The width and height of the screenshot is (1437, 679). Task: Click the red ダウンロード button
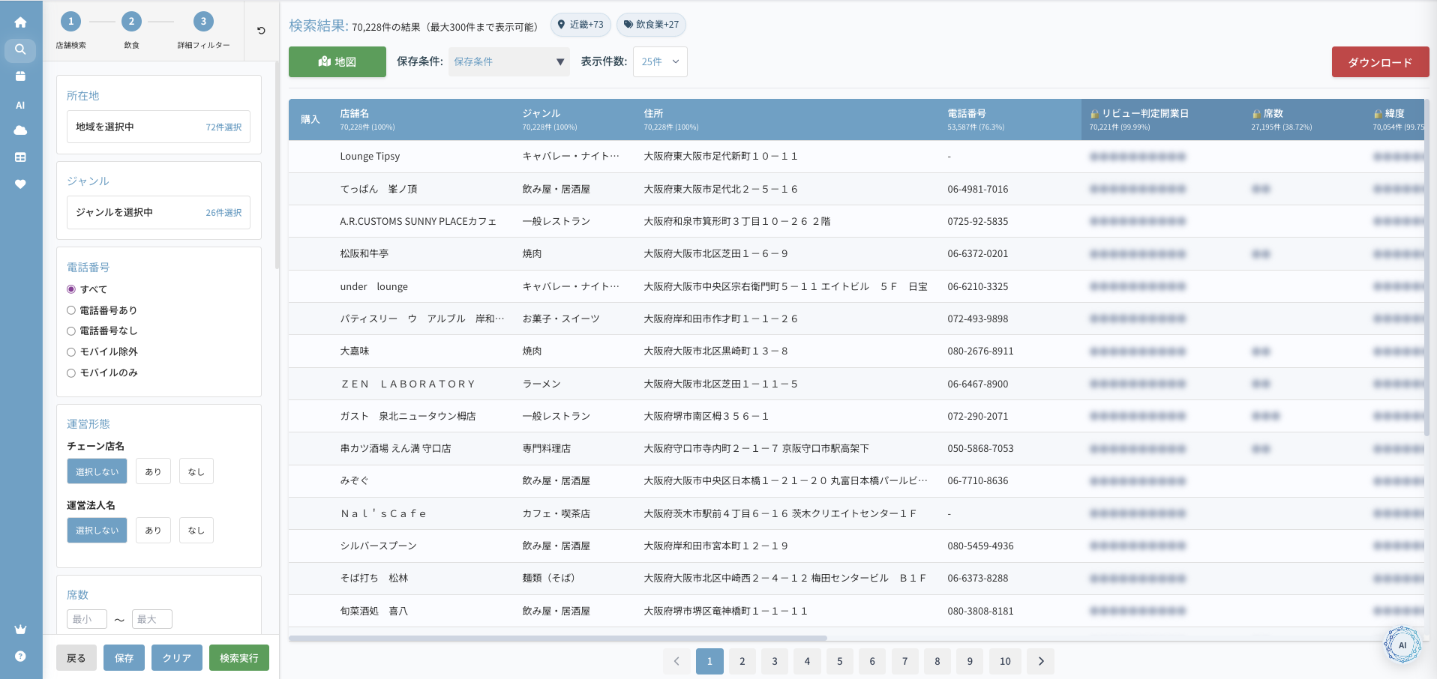(1380, 62)
